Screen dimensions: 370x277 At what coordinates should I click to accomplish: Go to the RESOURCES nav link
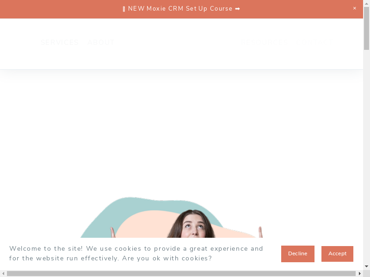pyautogui.click(x=264, y=42)
